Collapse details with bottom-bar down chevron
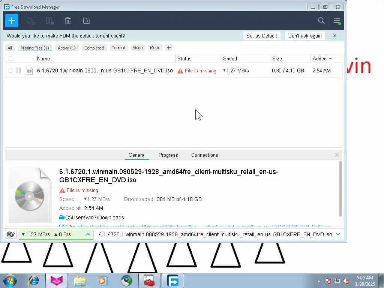 point(338,234)
